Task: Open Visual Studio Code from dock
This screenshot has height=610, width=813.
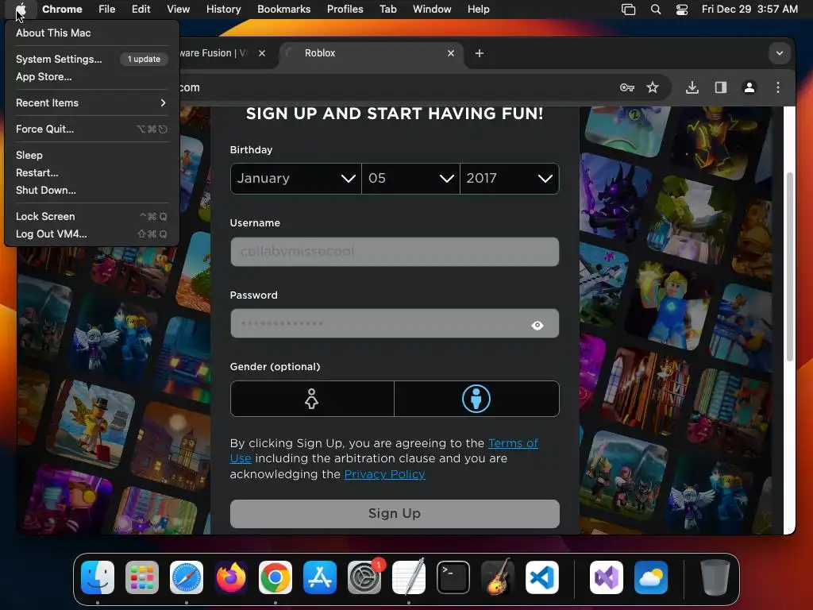Action: pyautogui.click(x=541, y=577)
